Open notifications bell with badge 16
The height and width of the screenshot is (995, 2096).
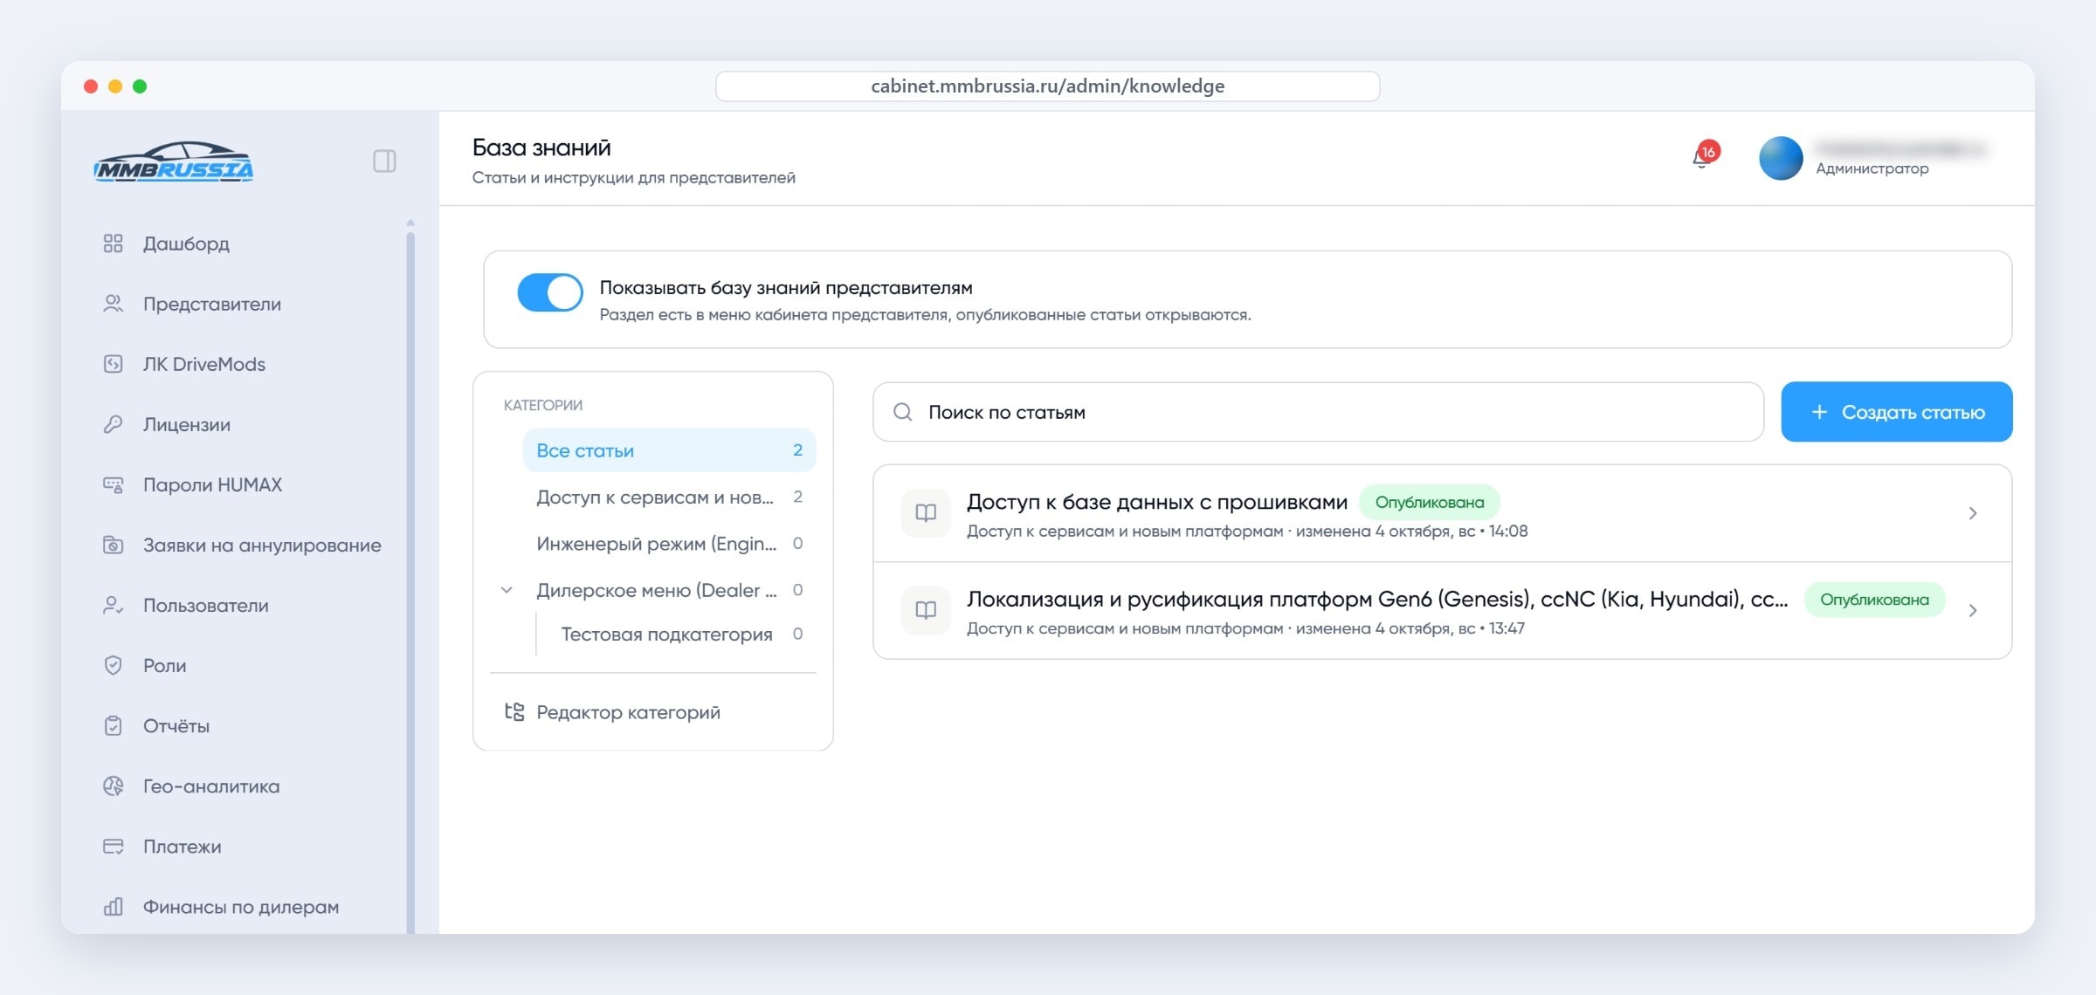coord(1704,156)
